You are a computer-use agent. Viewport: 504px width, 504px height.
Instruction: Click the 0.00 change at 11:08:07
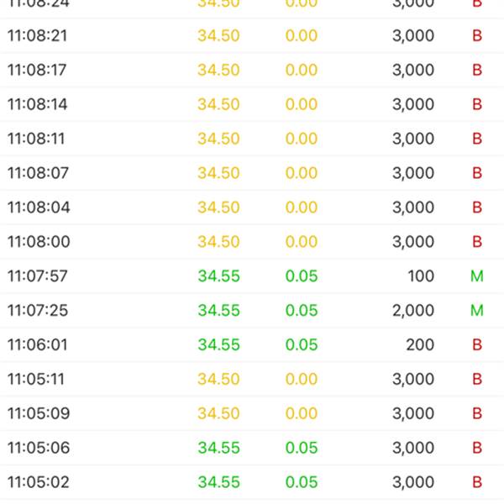tap(302, 174)
